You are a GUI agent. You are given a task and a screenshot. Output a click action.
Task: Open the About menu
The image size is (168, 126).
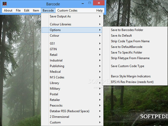8,10
